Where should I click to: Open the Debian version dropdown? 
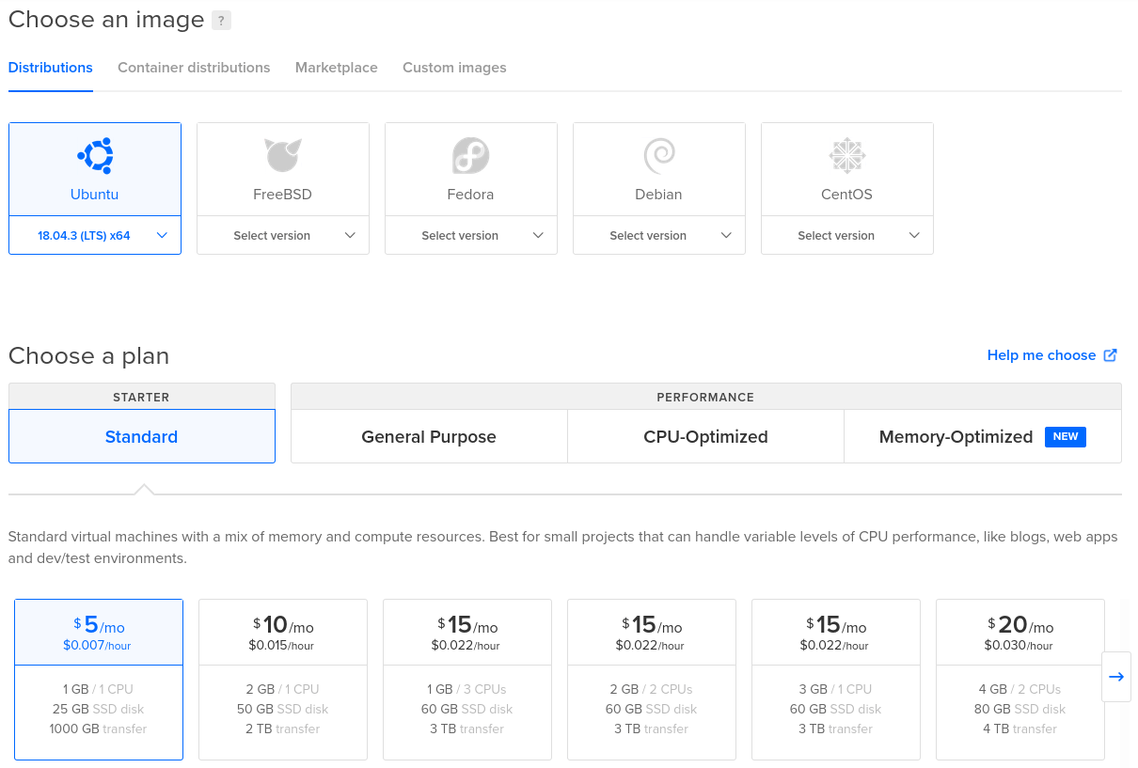pyautogui.click(x=658, y=235)
